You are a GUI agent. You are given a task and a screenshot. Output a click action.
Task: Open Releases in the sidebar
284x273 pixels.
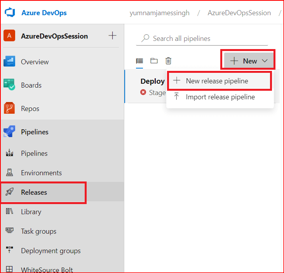(34, 192)
